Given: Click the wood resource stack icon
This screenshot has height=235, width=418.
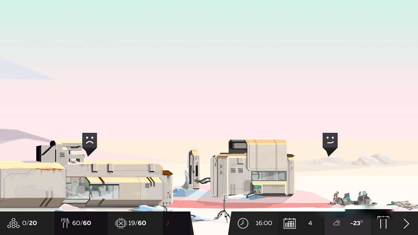Looking at the screenshot, I should point(13,223).
